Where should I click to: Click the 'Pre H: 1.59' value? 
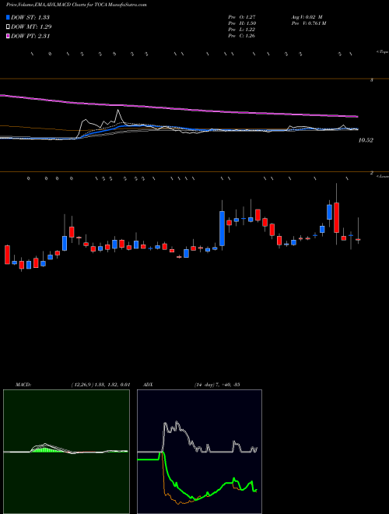[x=242, y=23]
